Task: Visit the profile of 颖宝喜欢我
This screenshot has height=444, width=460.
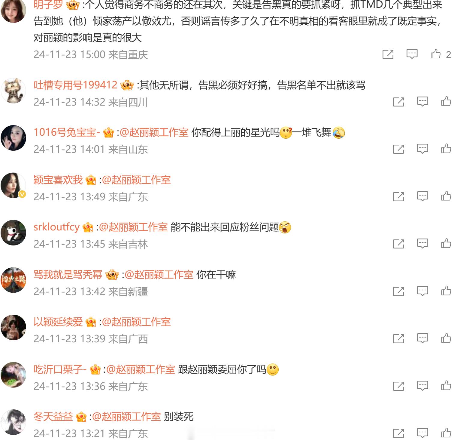Action: [58, 180]
